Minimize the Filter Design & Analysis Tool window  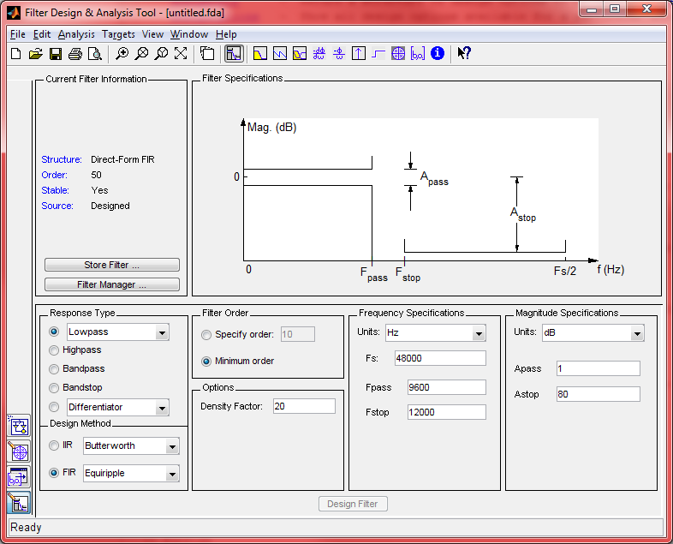pyautogui.click(x=592, y=9)
